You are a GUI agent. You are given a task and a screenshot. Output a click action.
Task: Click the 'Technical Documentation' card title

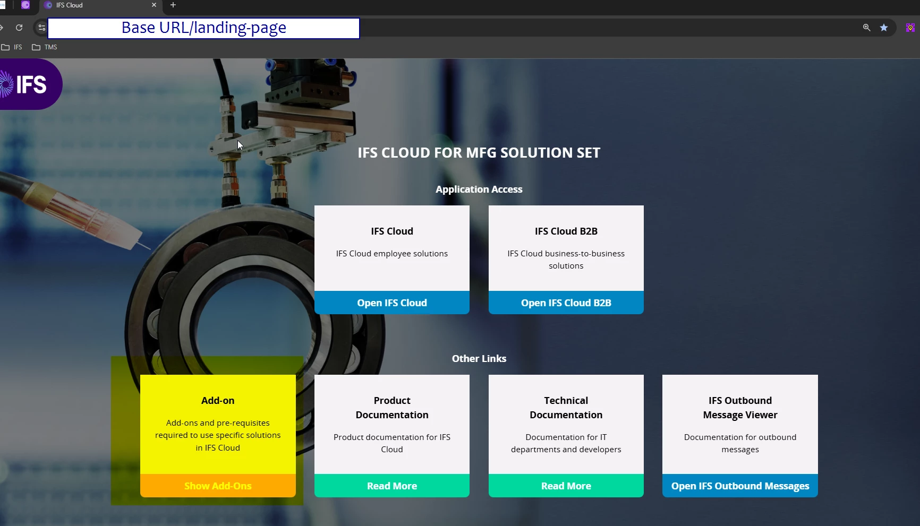(x=566, y=408)
